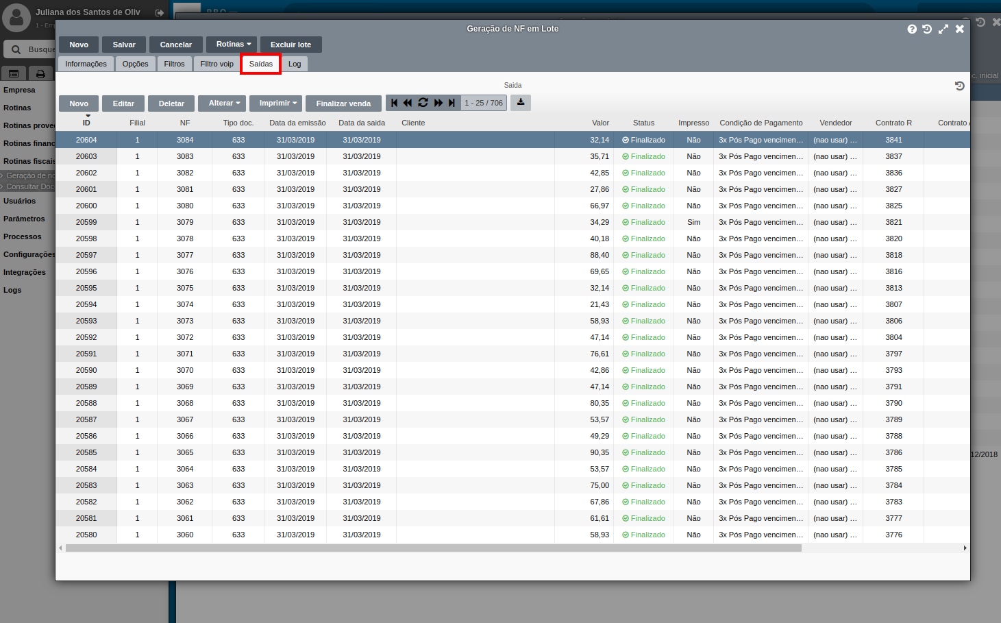Sort by the Status column header
Image resolution: width=1001 pixels, height=623 pixels.
[643, 123]
